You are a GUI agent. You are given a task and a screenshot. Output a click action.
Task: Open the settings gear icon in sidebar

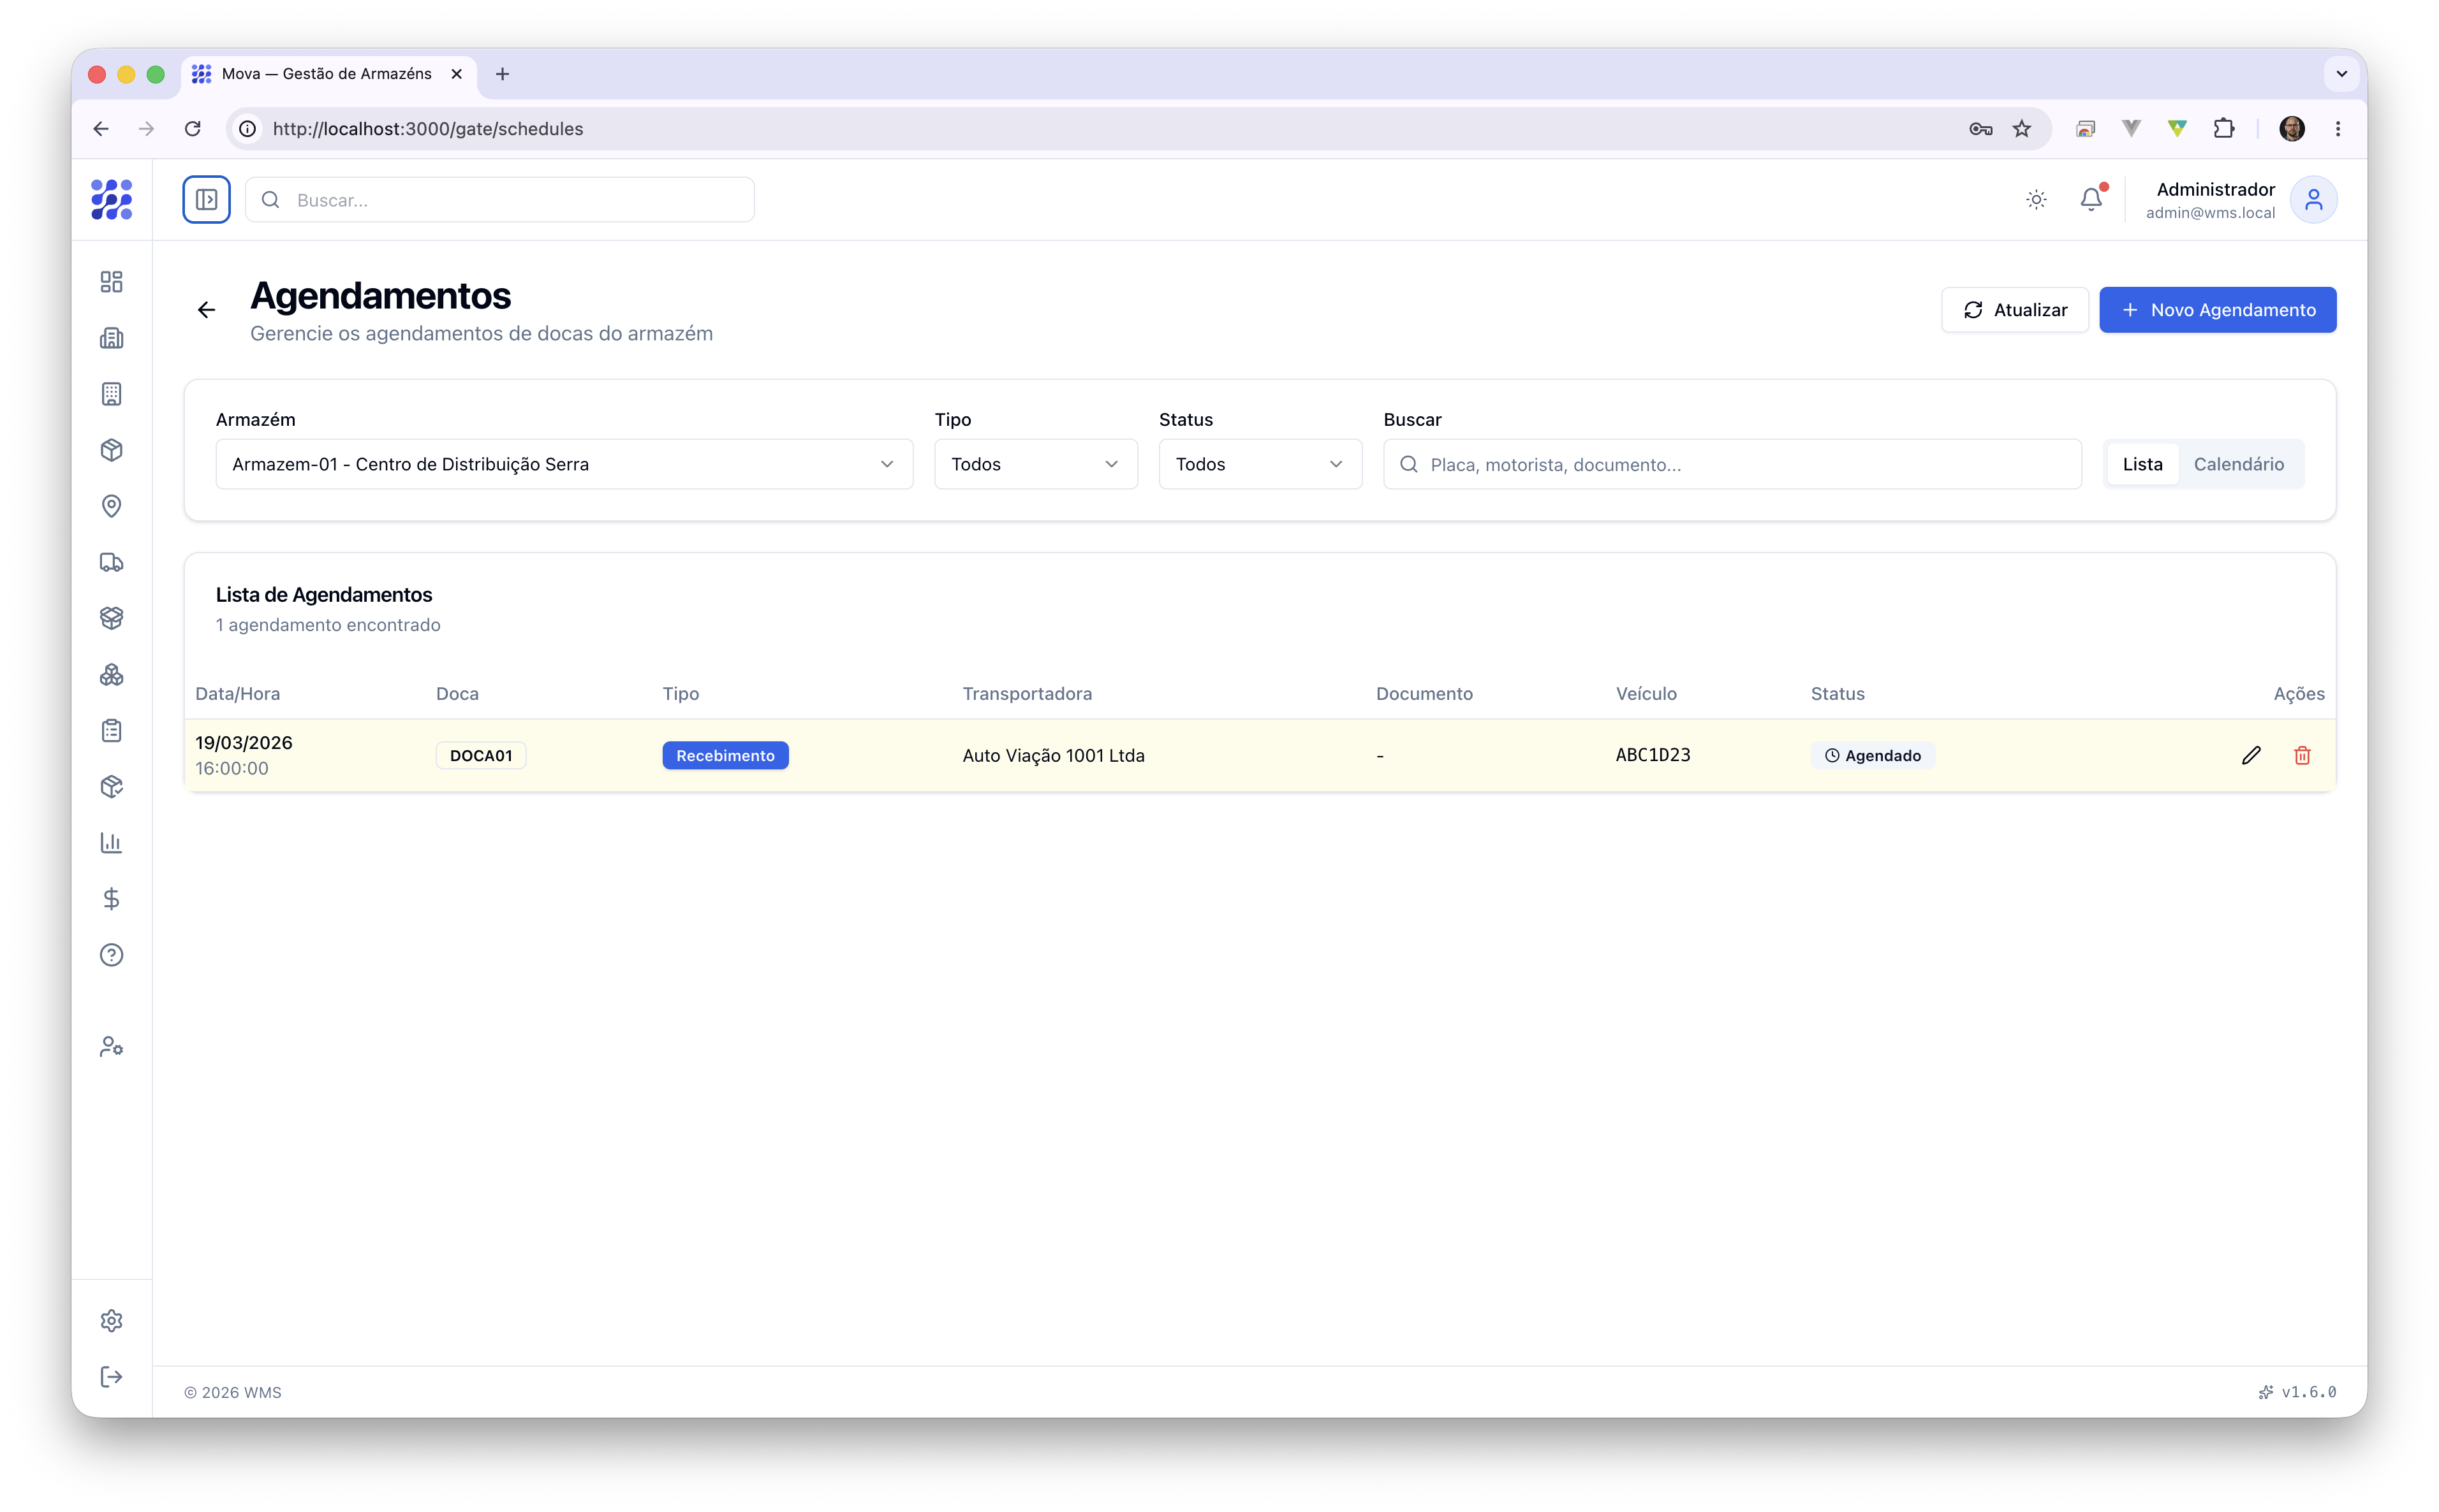[x=111, y=1321]
